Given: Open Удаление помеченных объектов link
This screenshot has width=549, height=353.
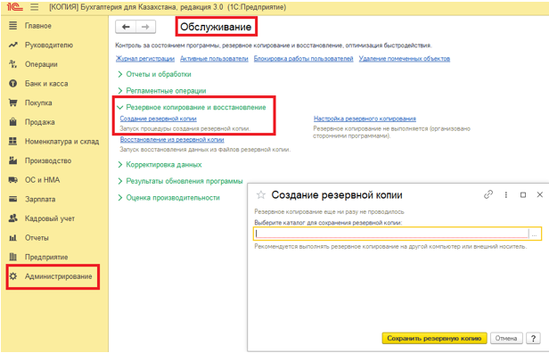Looking at the screenshot, I should pos(405,59).
